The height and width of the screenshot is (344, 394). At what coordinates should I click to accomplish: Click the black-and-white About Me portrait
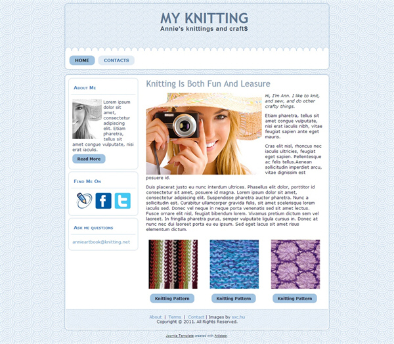click(x=87, y=119)
